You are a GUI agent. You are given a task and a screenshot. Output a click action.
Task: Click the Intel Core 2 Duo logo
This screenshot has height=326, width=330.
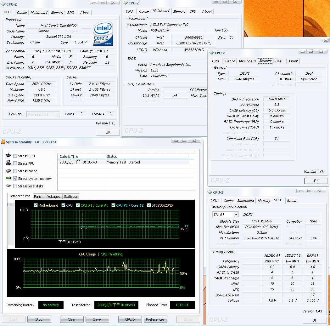pos(103,34)
